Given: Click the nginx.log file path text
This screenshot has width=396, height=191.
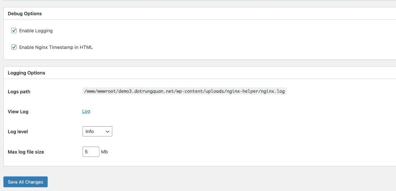Looking at the screenshot, I should pyautogui.click(x=184, y=91).
